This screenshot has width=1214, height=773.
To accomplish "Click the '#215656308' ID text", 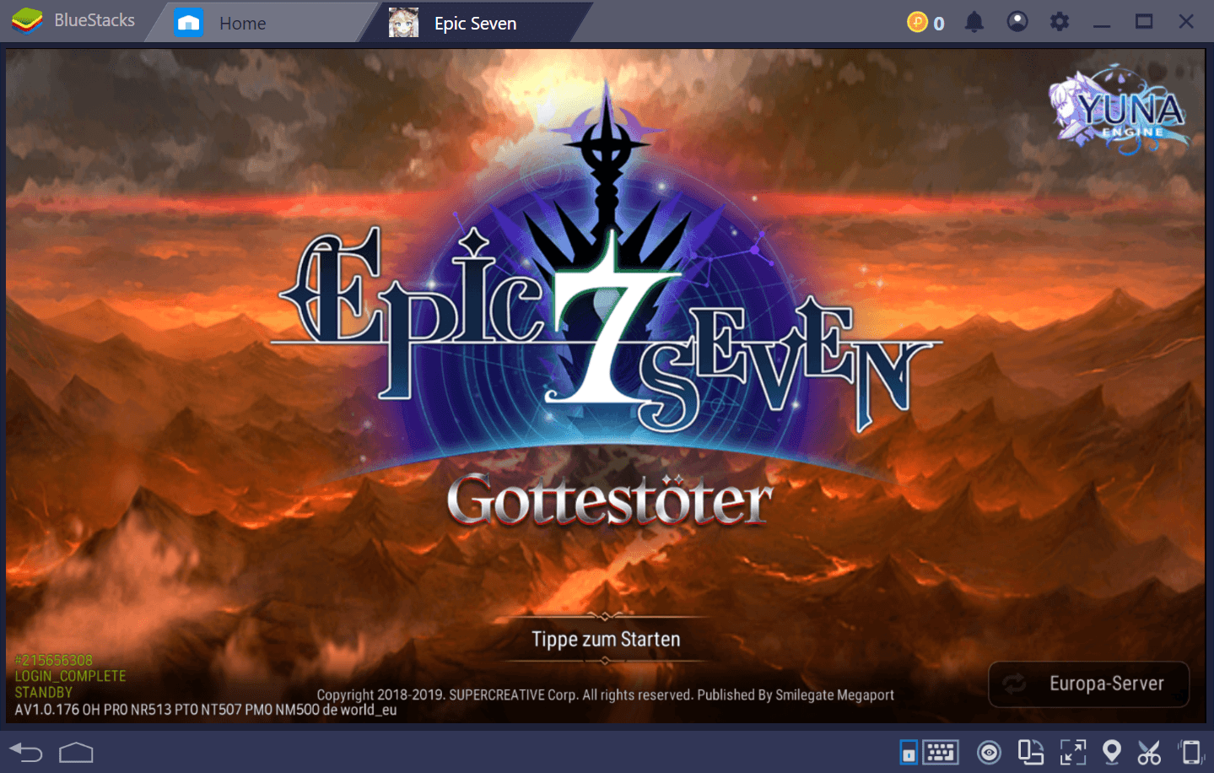I will tap(54, 660).
